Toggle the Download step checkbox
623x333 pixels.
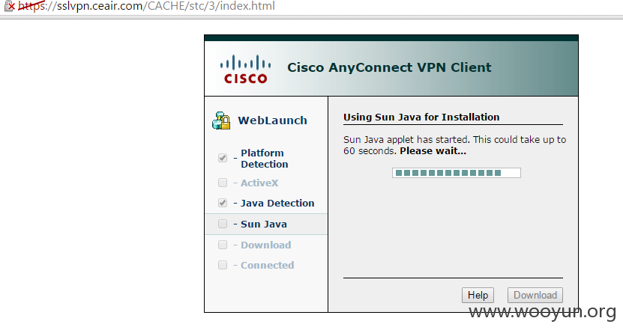223,245
